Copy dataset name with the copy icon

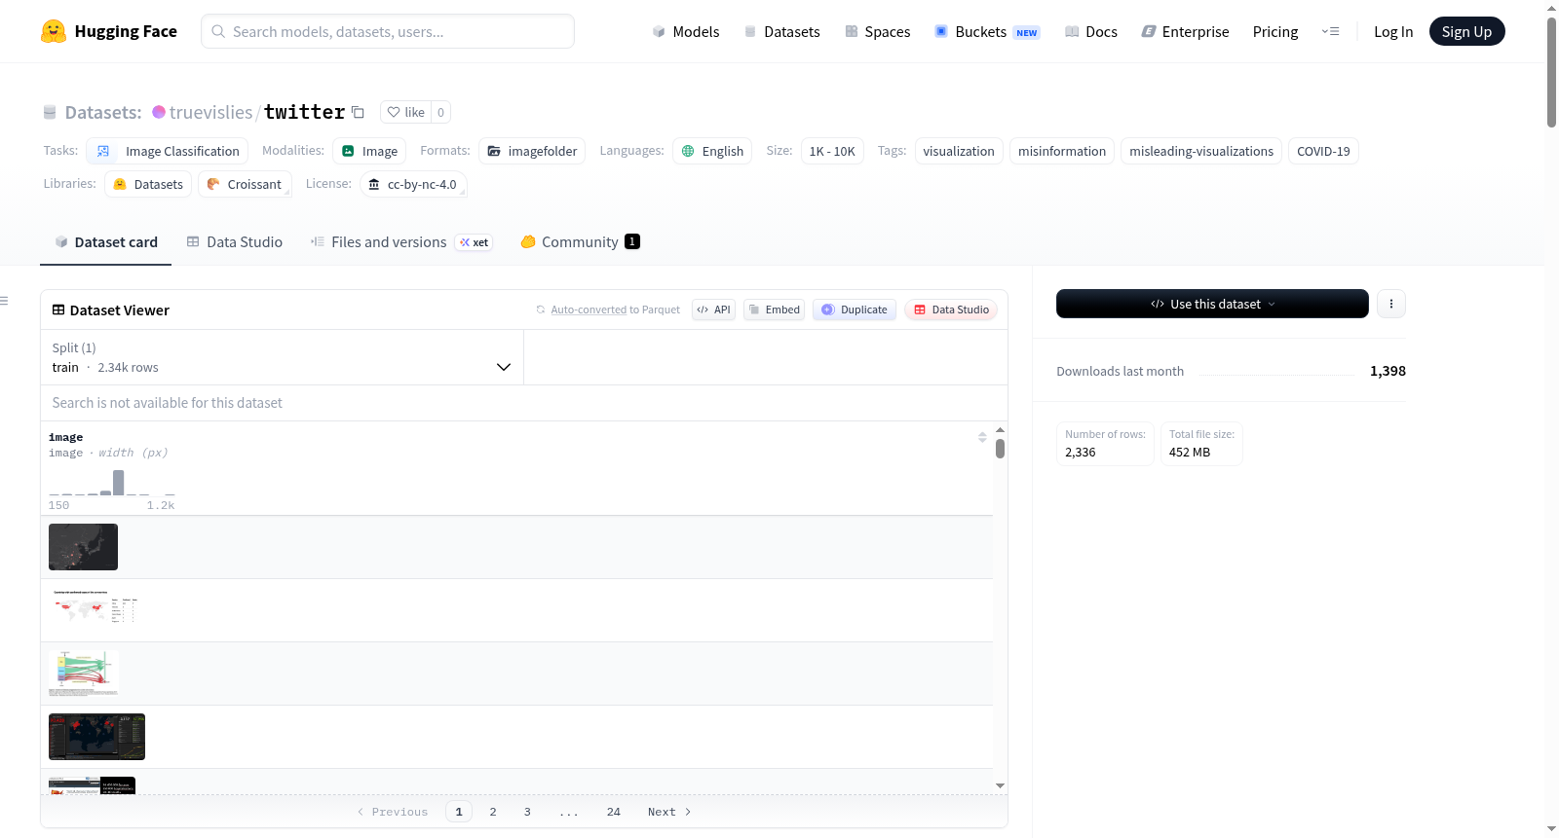pos(358,112)
